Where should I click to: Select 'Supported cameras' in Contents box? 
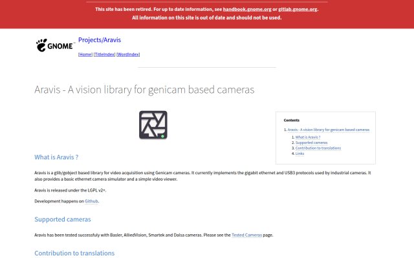coord(311,143)
